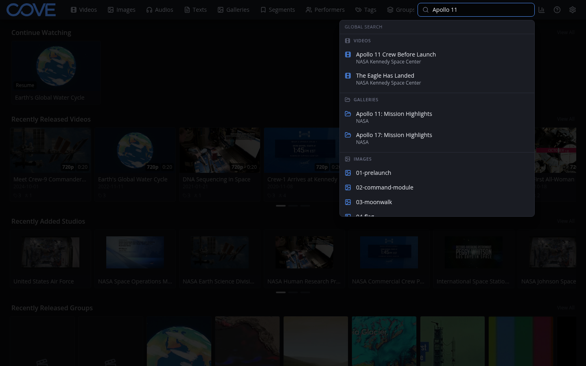Open Meet Crew-9 Commander video thumbnail

tap(51, 150)
